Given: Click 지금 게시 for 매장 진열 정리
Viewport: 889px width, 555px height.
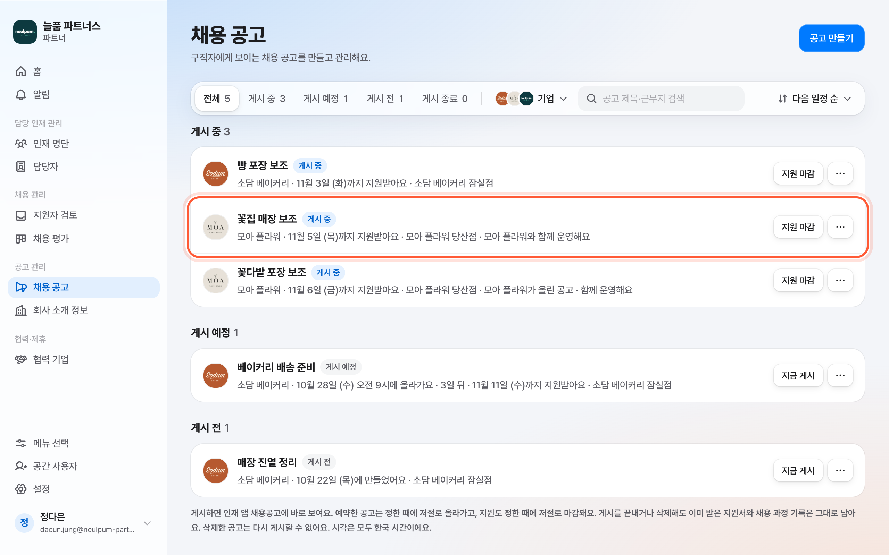Looking at the screenshot, I should (x=798, y=471).
